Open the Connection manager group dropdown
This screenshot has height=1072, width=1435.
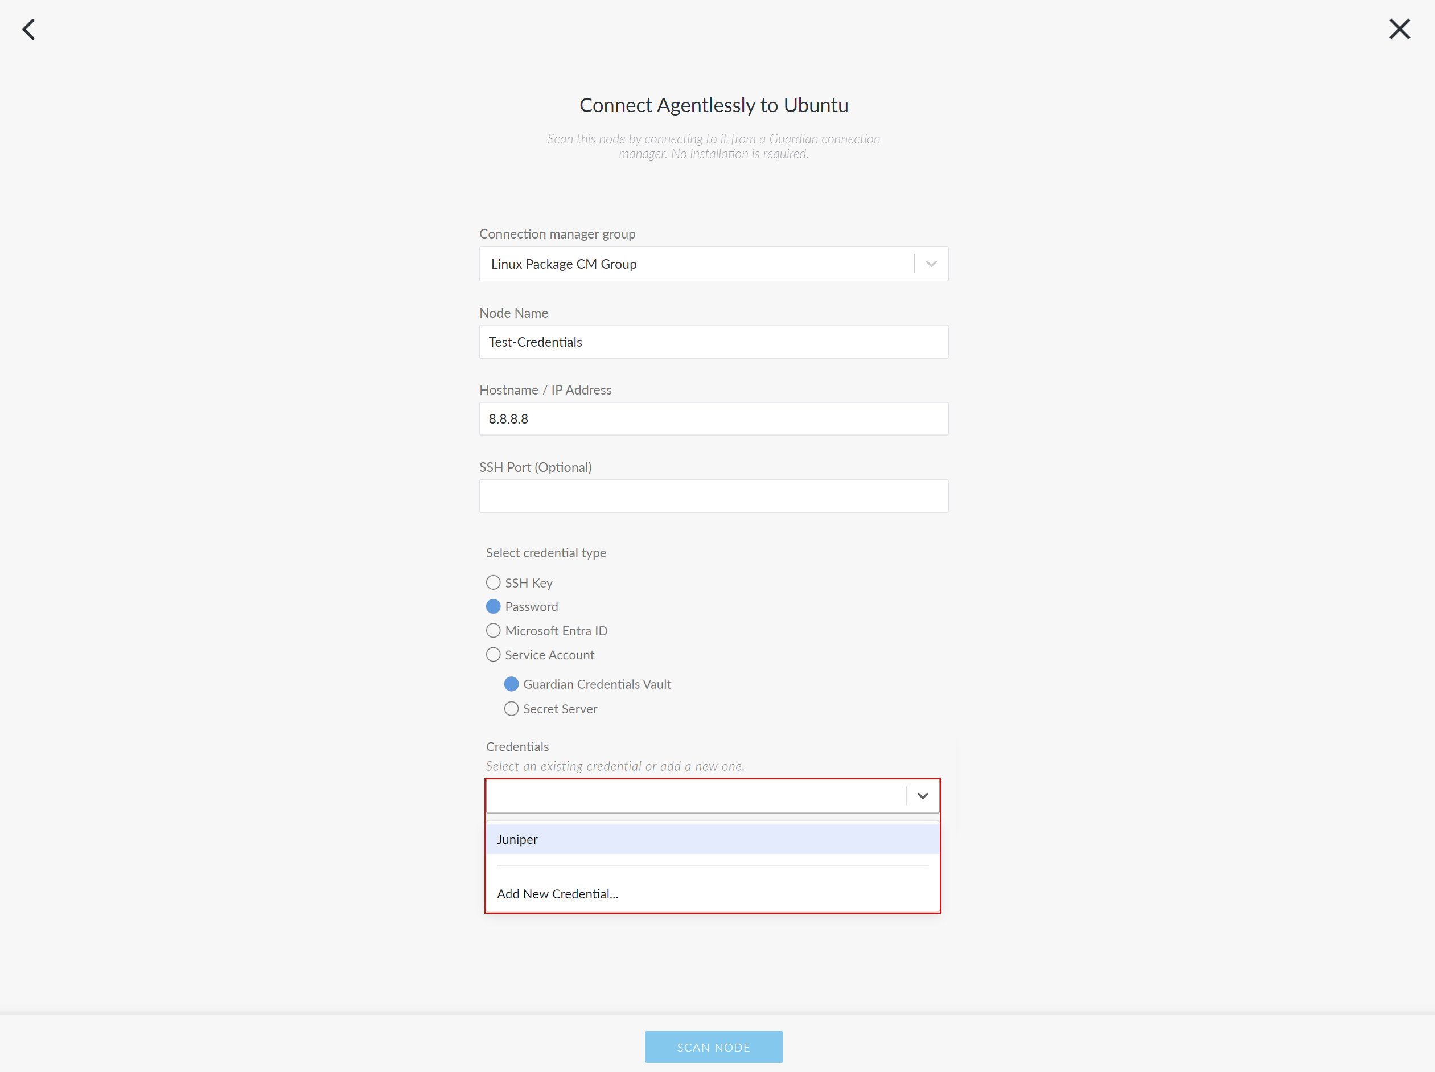[714, 264]
